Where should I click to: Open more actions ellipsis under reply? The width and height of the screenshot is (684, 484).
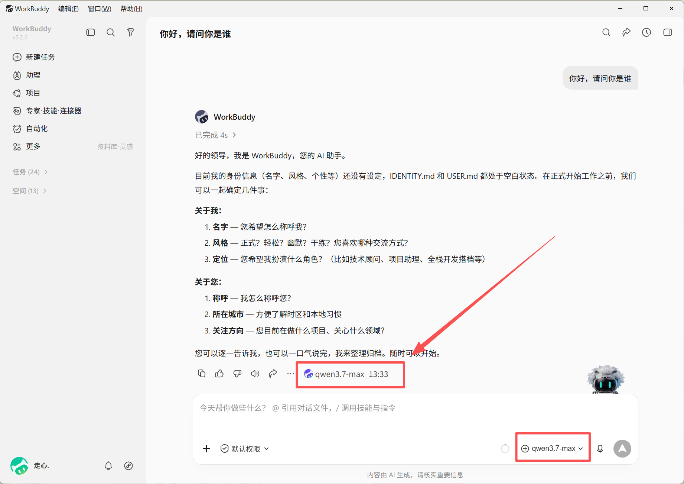[291, 374]
